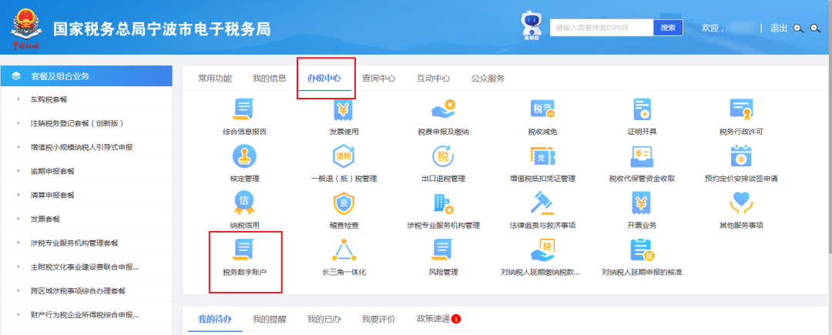Screen dimensions: 832x335
Task: Switch to 我的已办 tab
Action: [324, 319]
